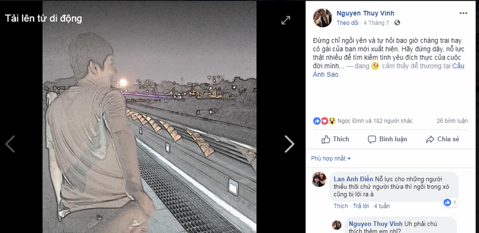This screenshot has height=233, width=479.
Task: Open the three-dot post options menu
Action: 463,13
